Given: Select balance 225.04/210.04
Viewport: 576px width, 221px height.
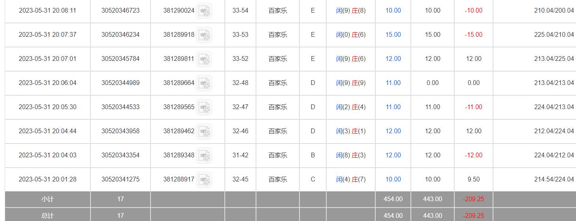Looking at the screenshot, I should click(554, 35).
